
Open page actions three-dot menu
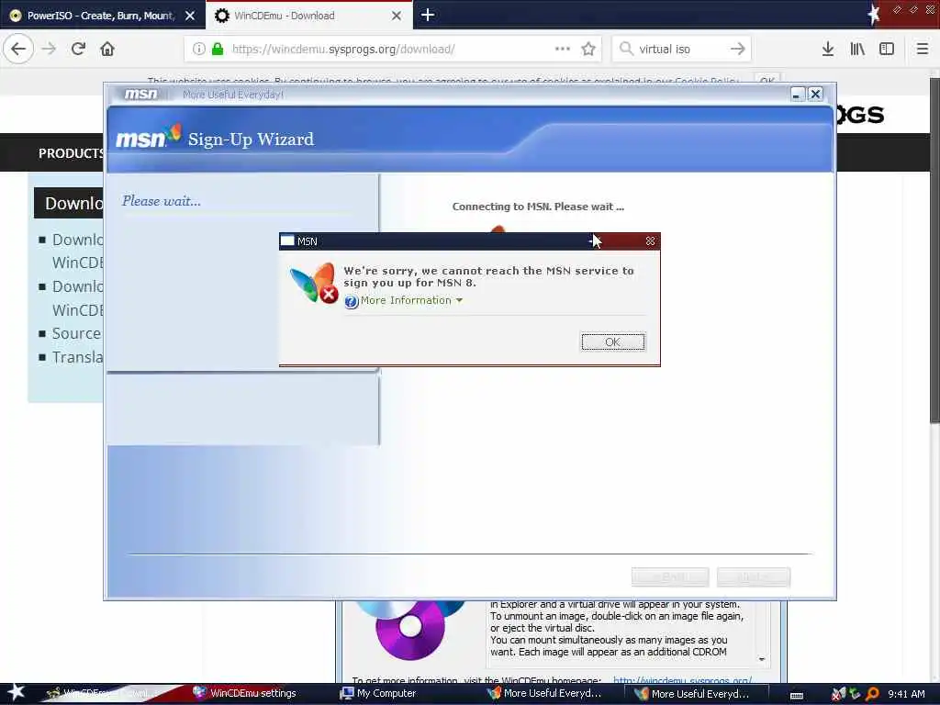tap(563, 49)
